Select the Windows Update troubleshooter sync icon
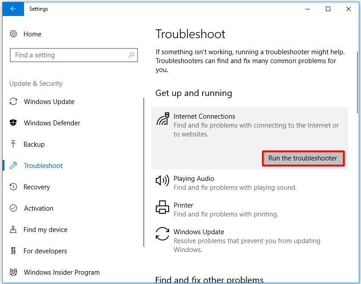Screen dimensions: 361x284 coord(162,234)
